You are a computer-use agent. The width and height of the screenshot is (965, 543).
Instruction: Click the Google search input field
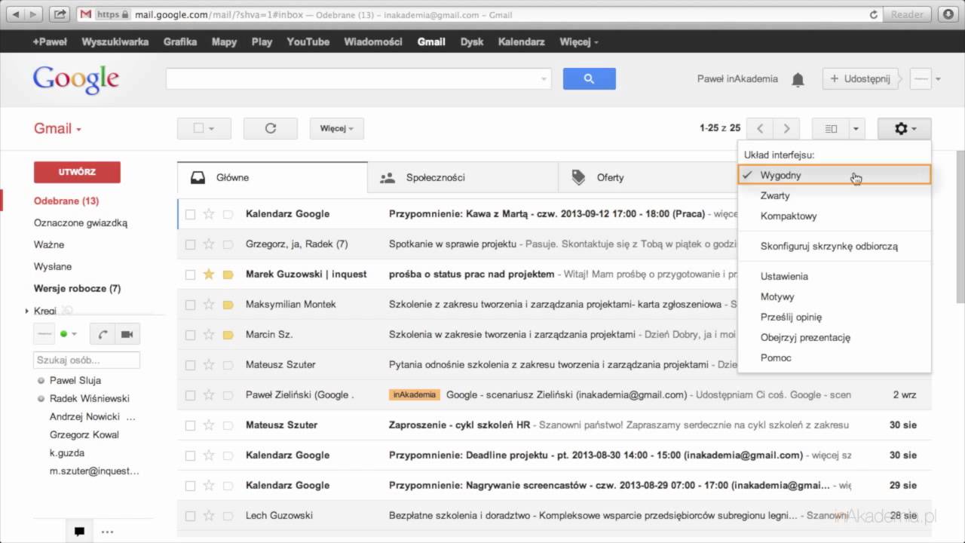(358, 78)
